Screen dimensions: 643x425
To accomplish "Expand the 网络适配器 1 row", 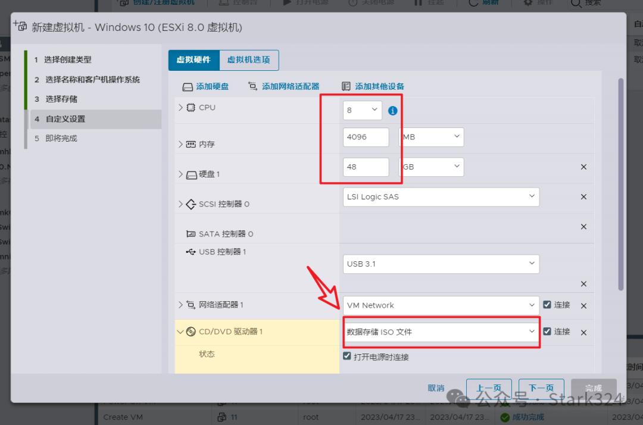I will pos(180,305).
